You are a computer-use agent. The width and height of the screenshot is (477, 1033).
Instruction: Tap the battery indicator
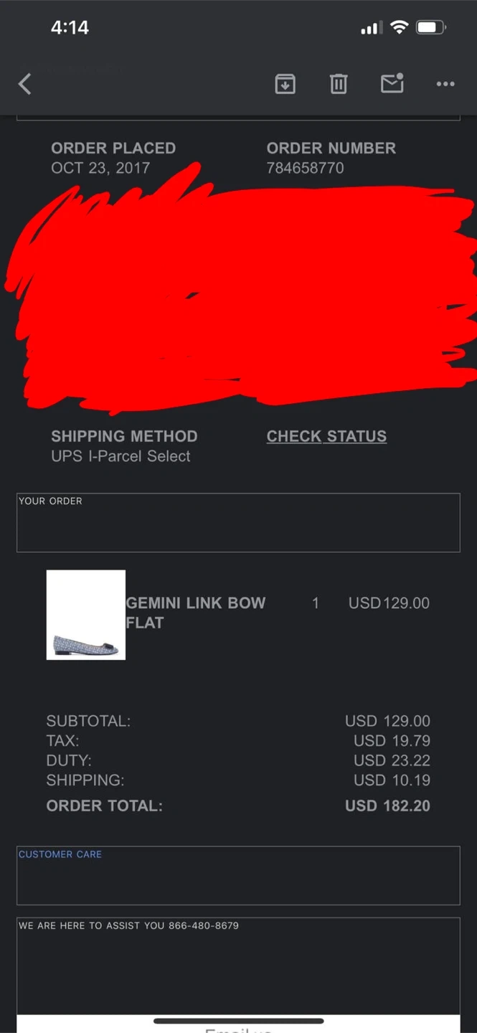pos(430,28)
